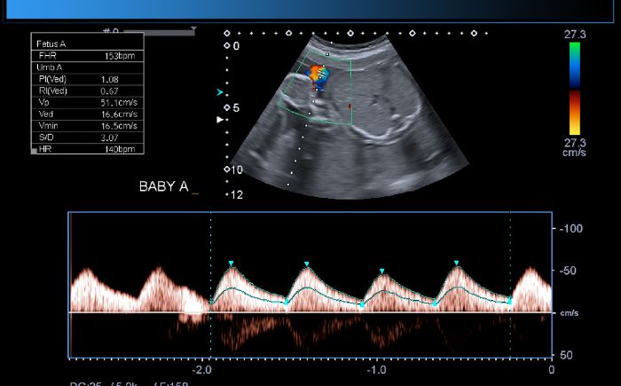621x386 pixels.
Task: Click the diamond marker at depth 10
Action: click(x=227, y=169)
